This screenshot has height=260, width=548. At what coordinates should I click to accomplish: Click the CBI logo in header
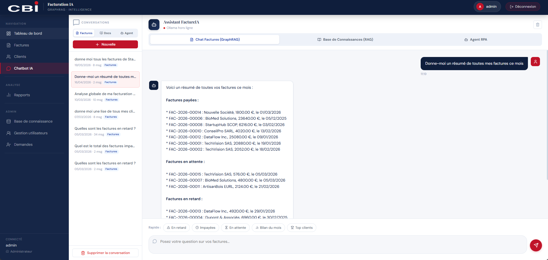(23, 7)
